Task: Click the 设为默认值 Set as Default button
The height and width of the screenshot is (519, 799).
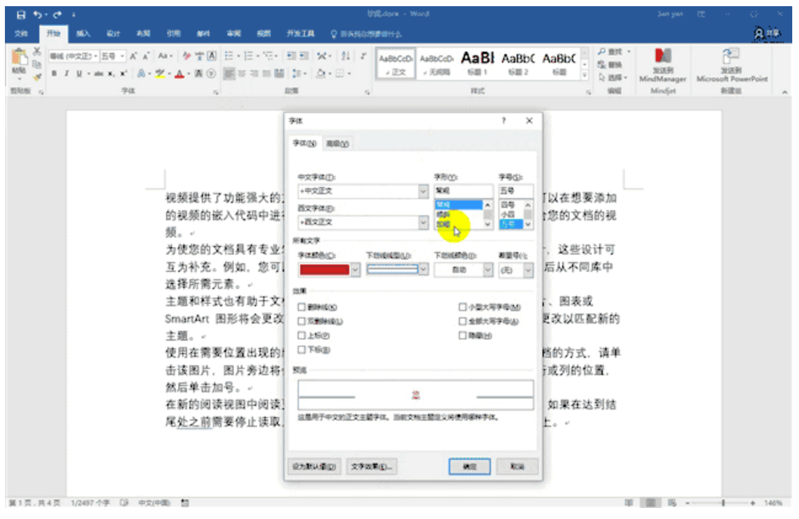Action: (314, 467)
